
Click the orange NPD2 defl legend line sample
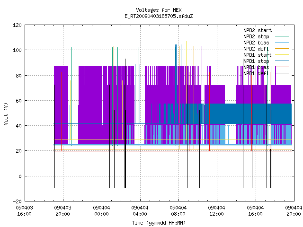(x=282, y=49)
